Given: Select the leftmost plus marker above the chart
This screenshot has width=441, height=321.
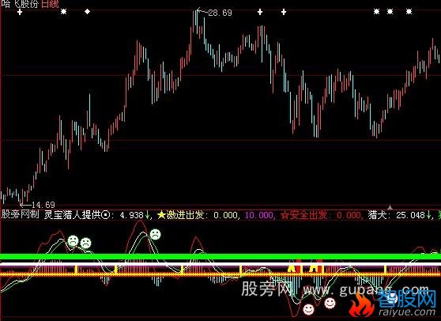Looking at the screenshot, I should (x=20, y=12).
